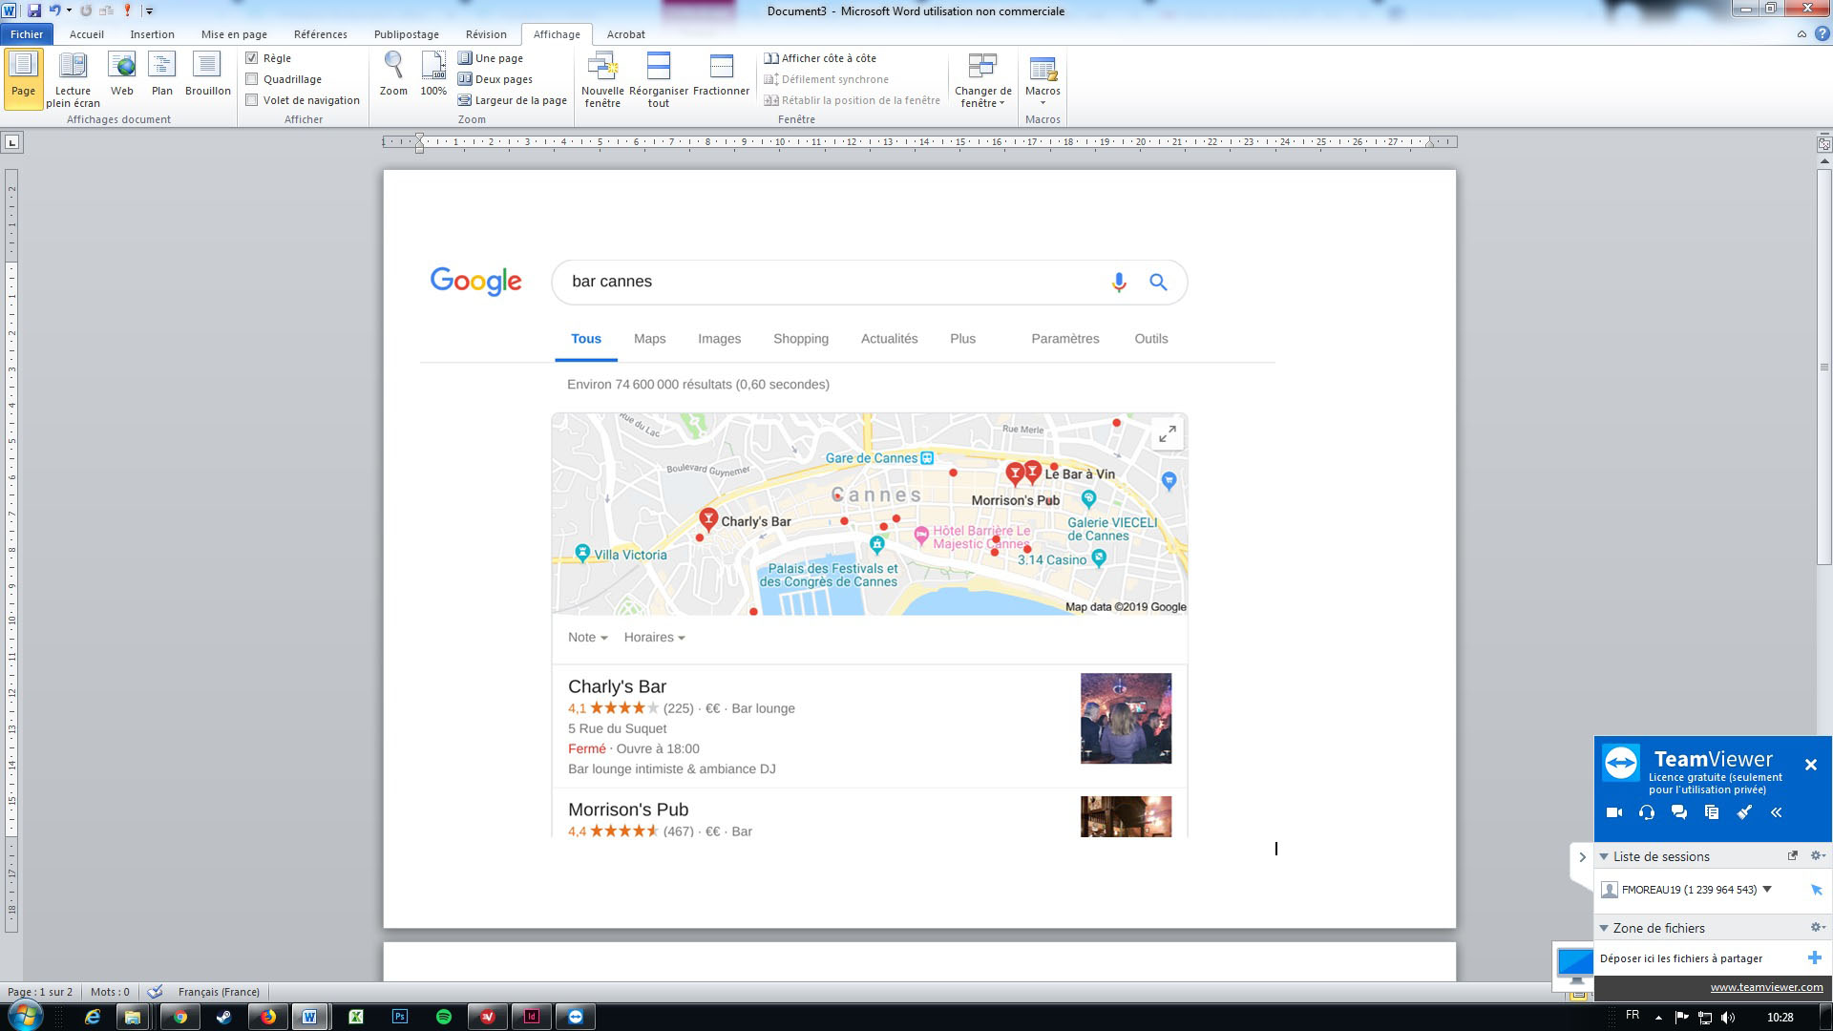Toggle ruler display button above scrollbar

coord(1824,143)
